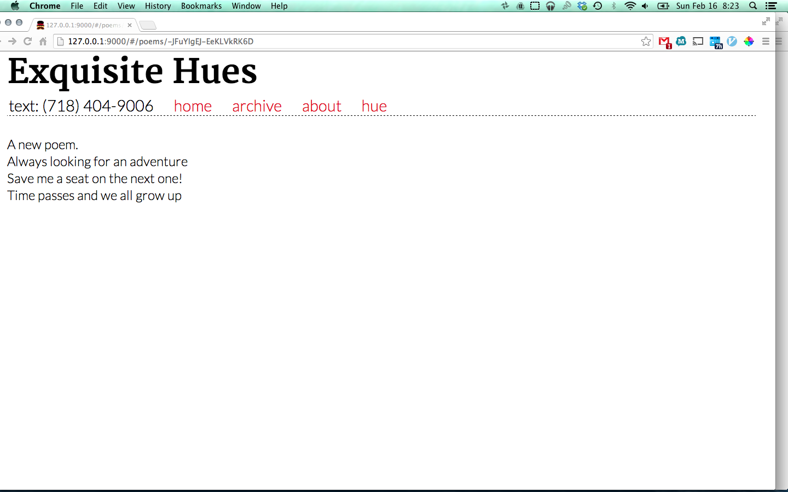788x492 pixels.
Task: Open the Window menu
Action: 246,6
